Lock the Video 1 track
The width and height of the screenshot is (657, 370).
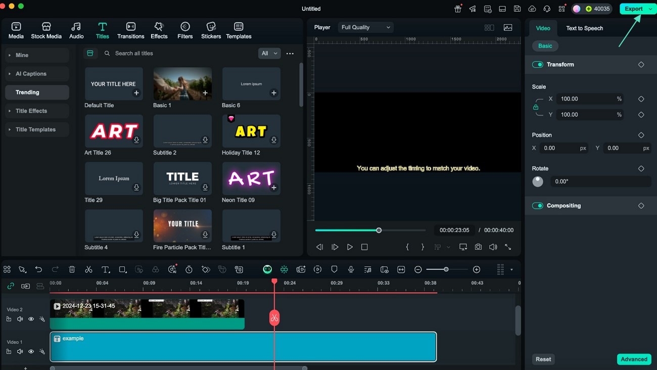pos(9,352)
